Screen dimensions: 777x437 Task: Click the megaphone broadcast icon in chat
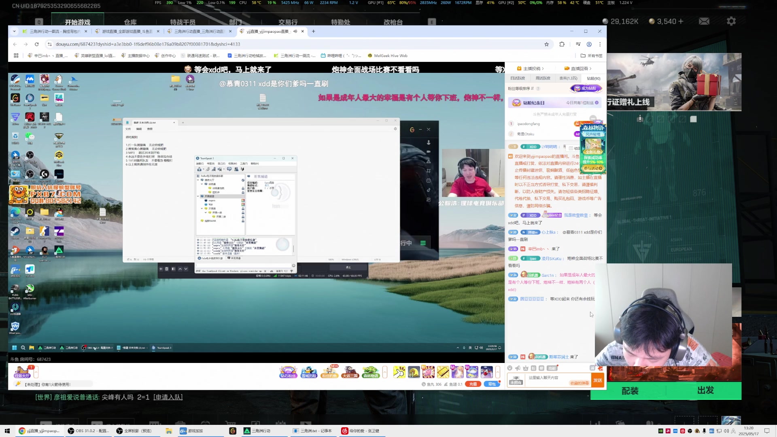[518, 368]
